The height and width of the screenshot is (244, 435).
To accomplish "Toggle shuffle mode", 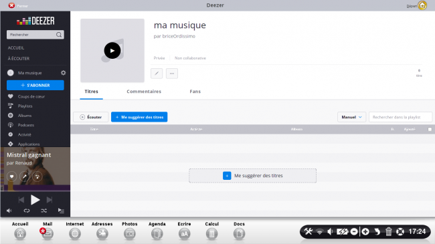I will click(x=43, y=211).
